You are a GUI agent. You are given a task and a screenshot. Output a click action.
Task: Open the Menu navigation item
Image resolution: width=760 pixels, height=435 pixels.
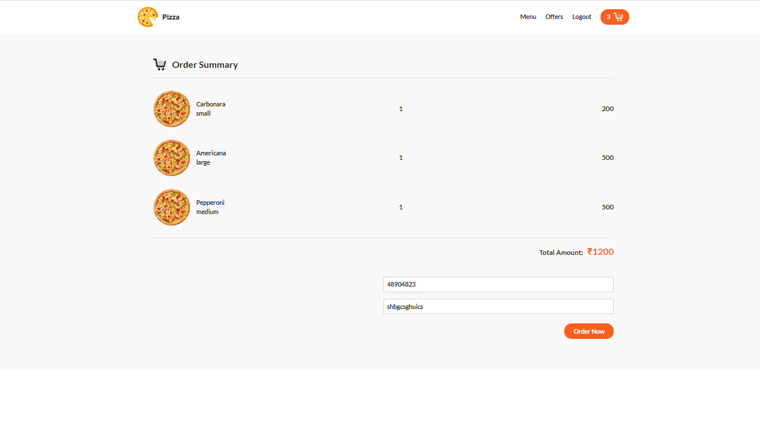pos(528,17)
